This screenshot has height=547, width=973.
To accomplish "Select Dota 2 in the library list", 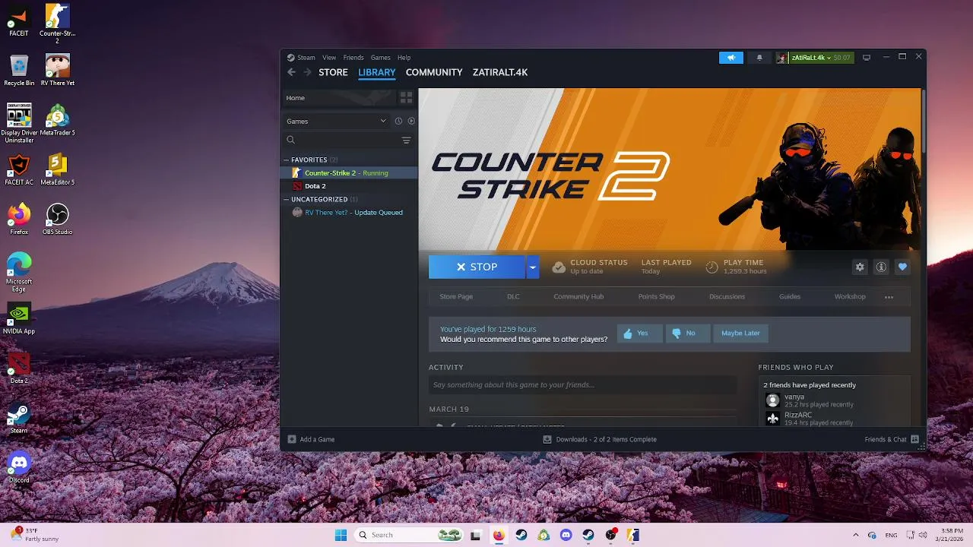I will click(x=349, y=186).
